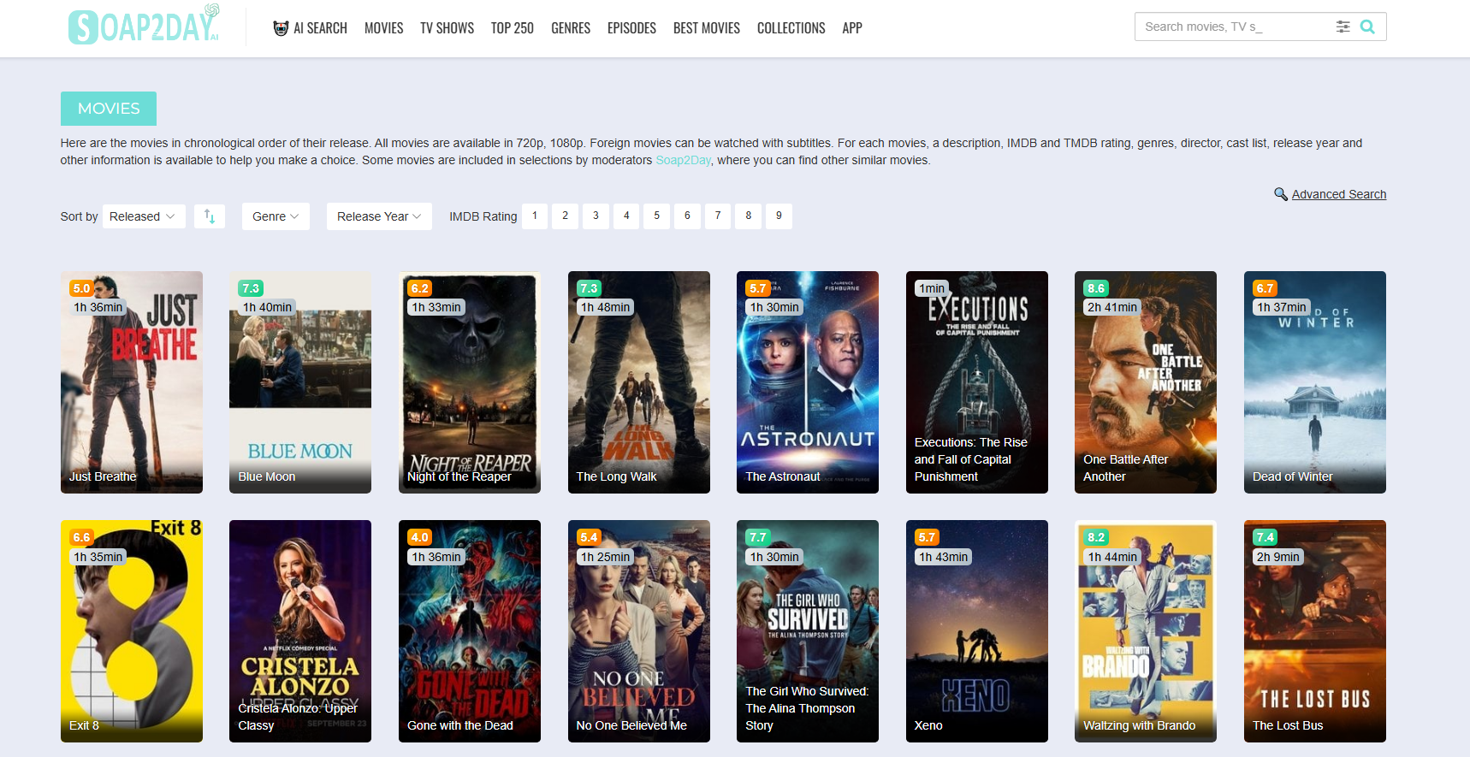The height and width of the screenshot is (757, 1470).
Task: Open the Collections menu item
Action: coord(791,28)
